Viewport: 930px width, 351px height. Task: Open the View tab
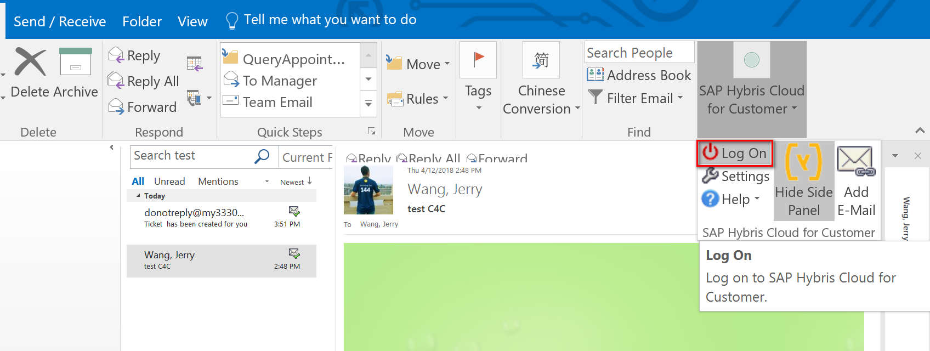(192, 21)
